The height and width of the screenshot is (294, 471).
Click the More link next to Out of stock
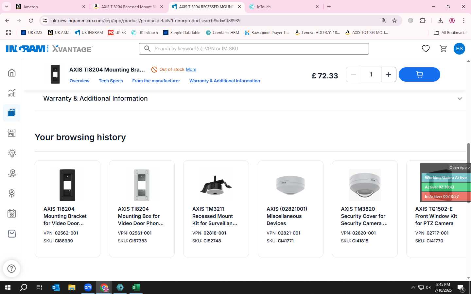coord(191,69)
